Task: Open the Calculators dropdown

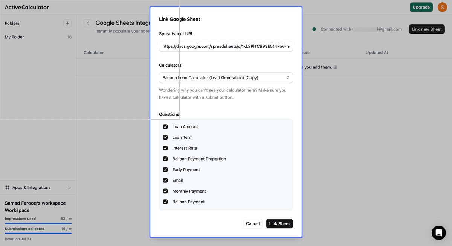Action: coord(226,77)
